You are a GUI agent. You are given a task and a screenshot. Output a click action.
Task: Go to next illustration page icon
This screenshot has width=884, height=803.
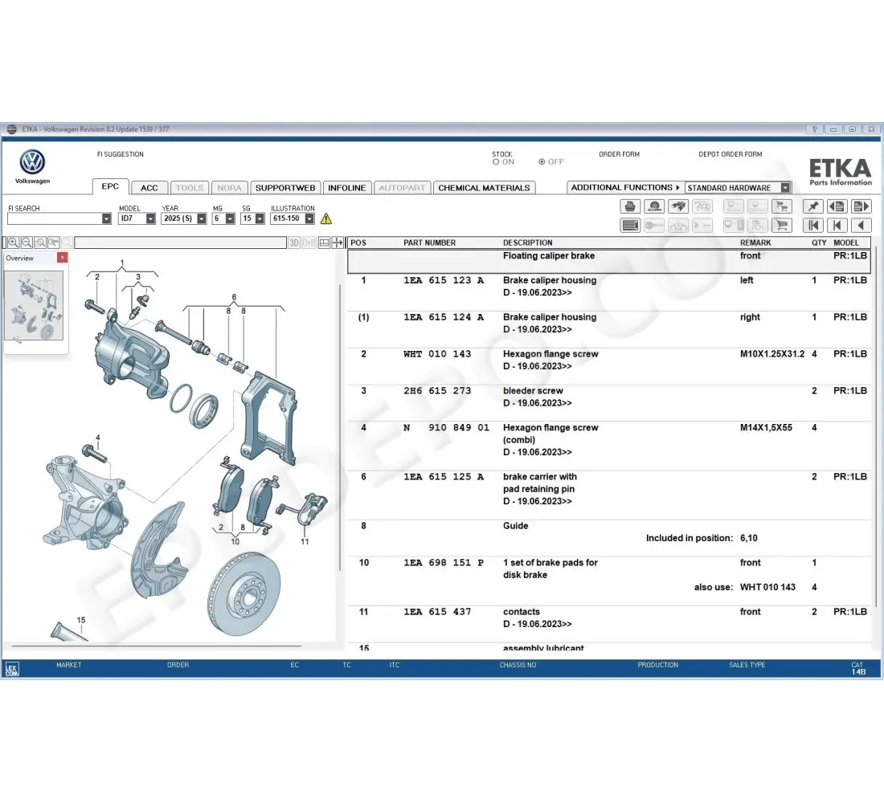[861, 207]
